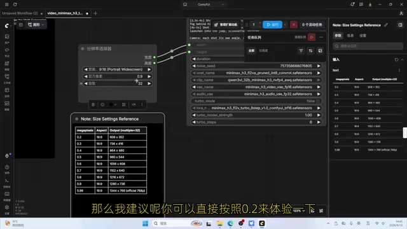
Task: Click the blue Run button
Action: coord(273,25)
